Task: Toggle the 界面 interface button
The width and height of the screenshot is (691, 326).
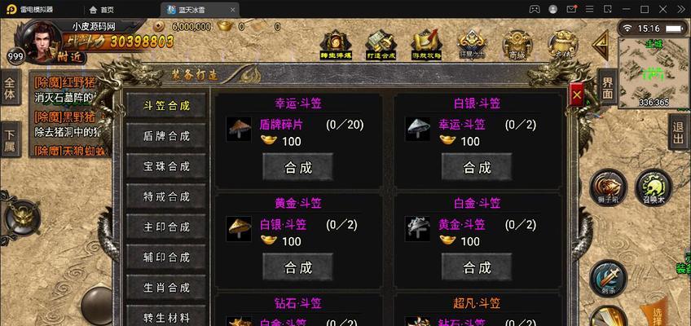Action: [608, 86]
